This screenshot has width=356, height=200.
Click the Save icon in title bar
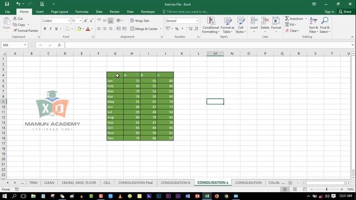7,4
